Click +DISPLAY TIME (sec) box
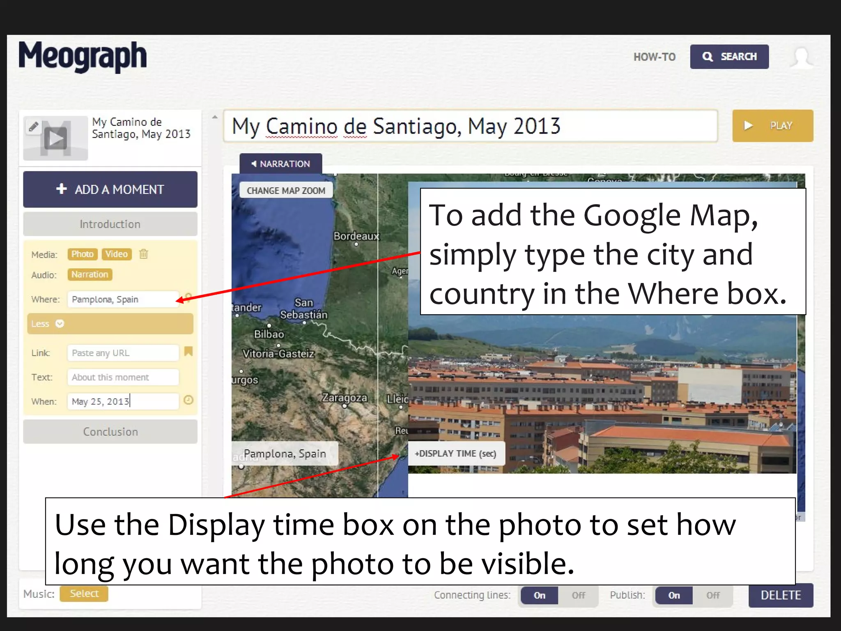The image size is (841, 631). point(456,454)
